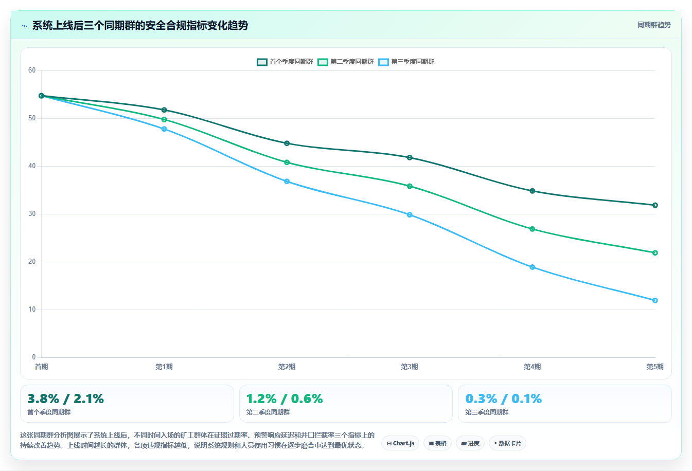Click y-axis label 30
The width and height of the screenshot is (692, 471).
point(32,214)
